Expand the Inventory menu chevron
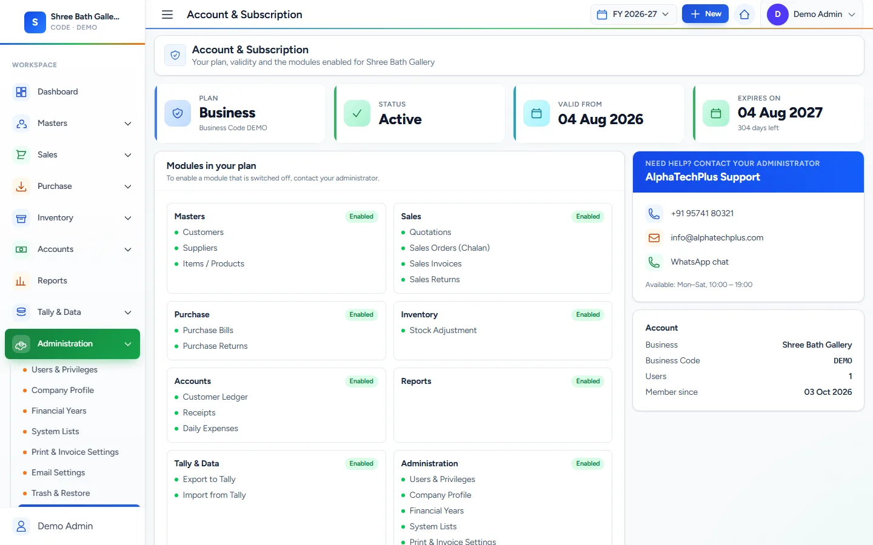 [128, 218]
